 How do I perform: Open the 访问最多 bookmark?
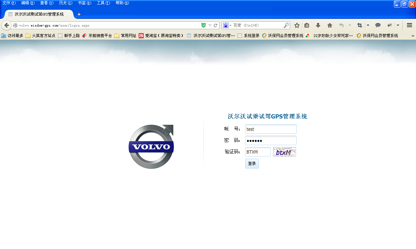[x=12, y=36]
